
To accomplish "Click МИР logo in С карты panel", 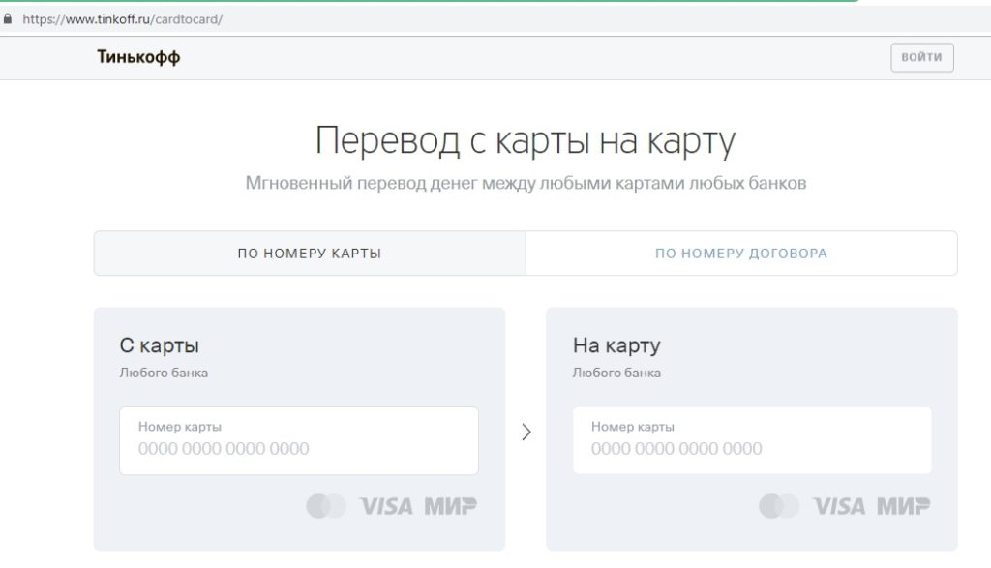I will click(448, 505).
